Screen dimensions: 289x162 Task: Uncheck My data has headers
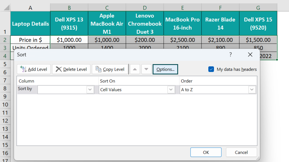coord(211,69)
